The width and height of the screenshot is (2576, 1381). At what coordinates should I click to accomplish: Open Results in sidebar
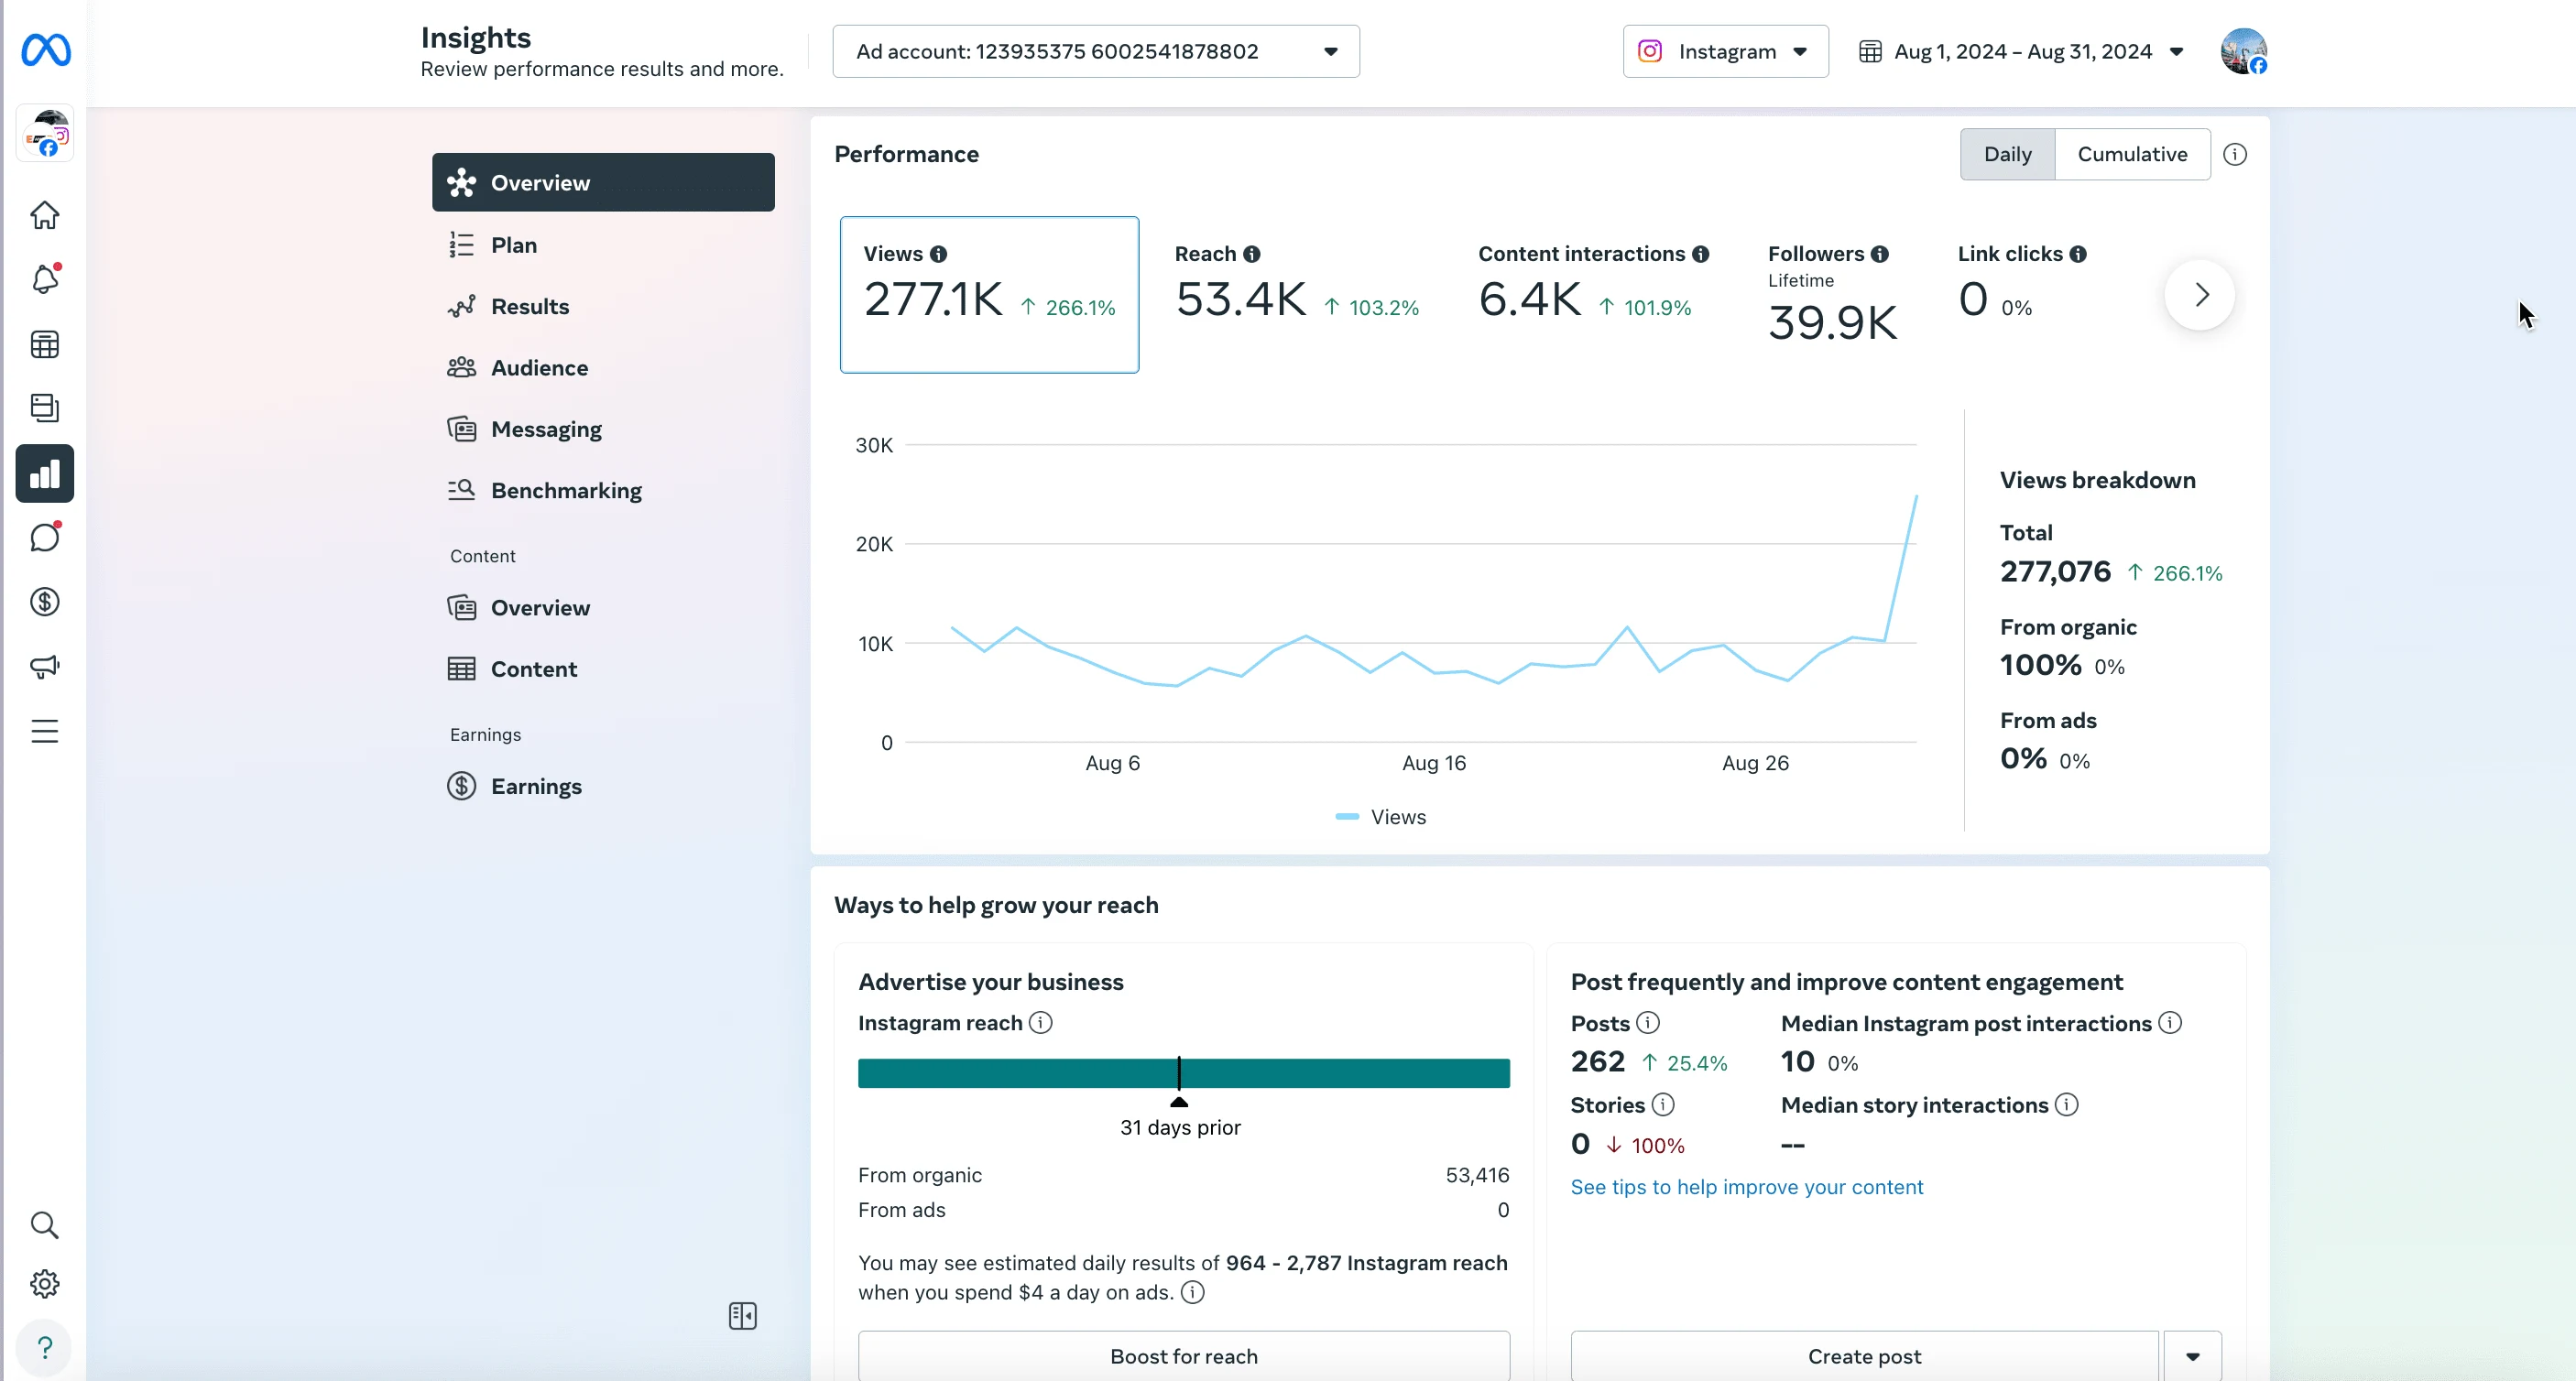[603, 306]
